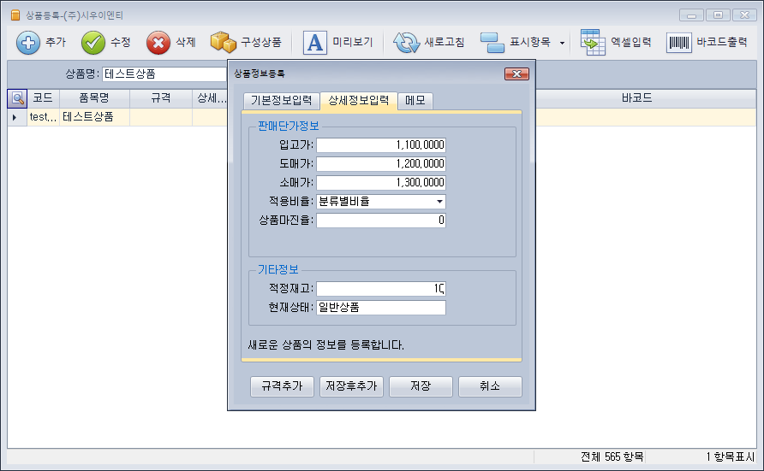This screenshot has height=471, width=764.
Task: Click the 코드 column header
Action: pos(43,98)
